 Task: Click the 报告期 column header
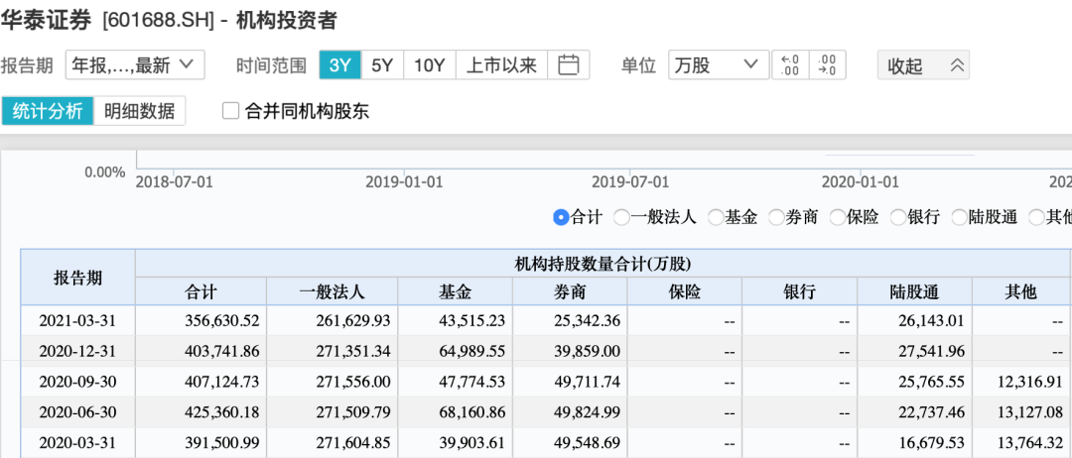(77, 278)
